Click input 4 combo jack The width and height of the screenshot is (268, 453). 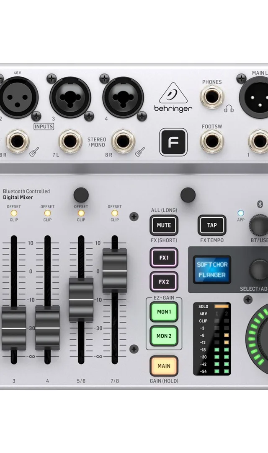[x=123, y=97]
